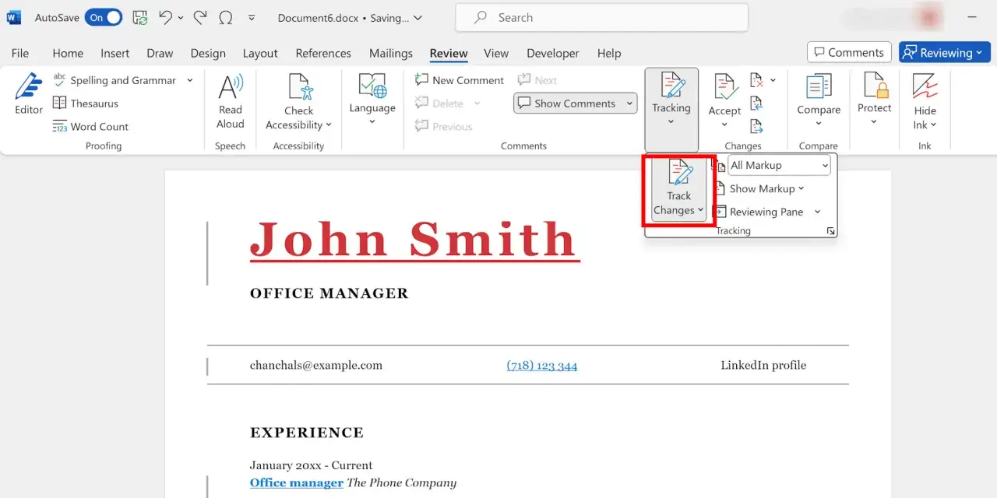The width and height of the screenshot is (997, 498).
Task: Click the New Comment button
Action: point(460,80)
